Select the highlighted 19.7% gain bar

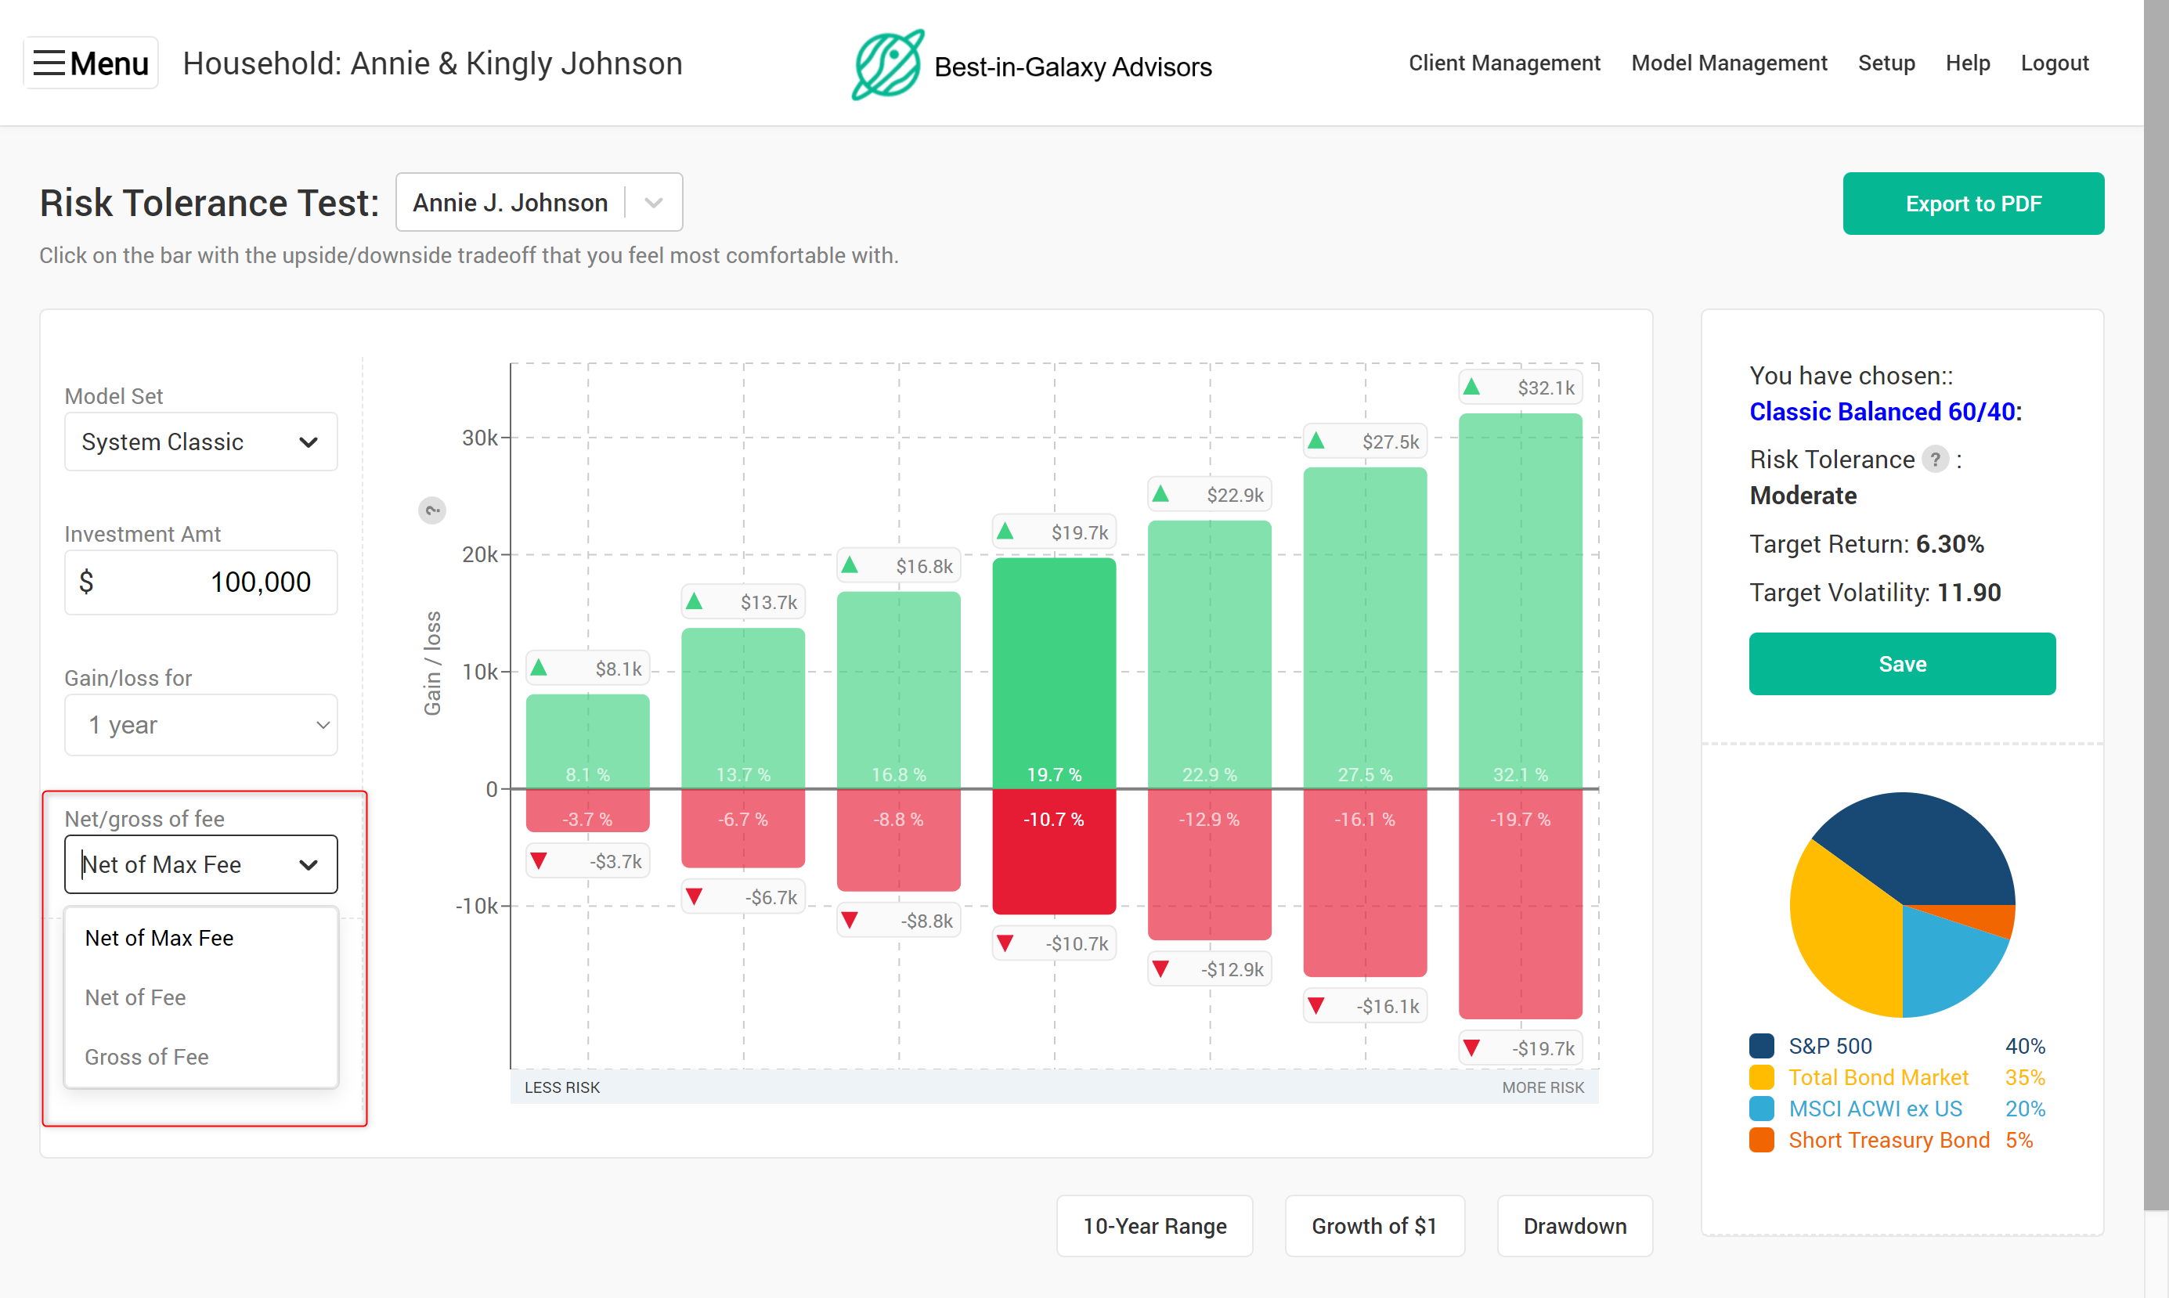click(1054, 673)
